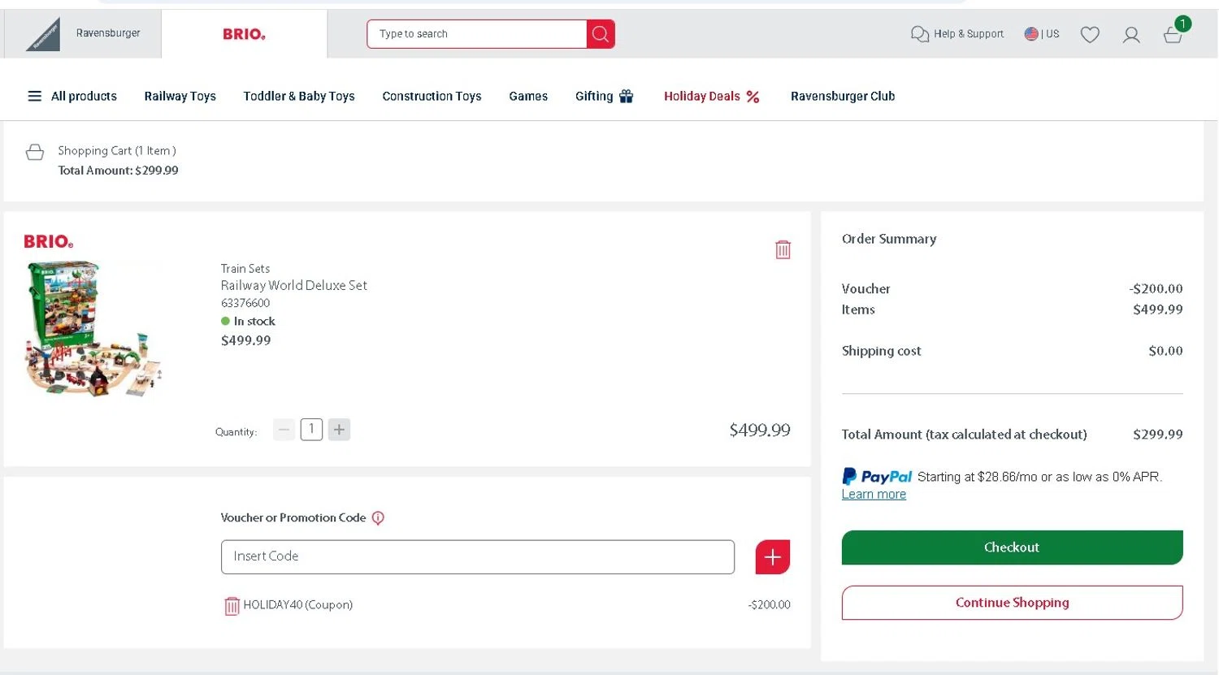Open Help & Support chat icon
Screen dimensions: 1219x675
click(919, 34)
